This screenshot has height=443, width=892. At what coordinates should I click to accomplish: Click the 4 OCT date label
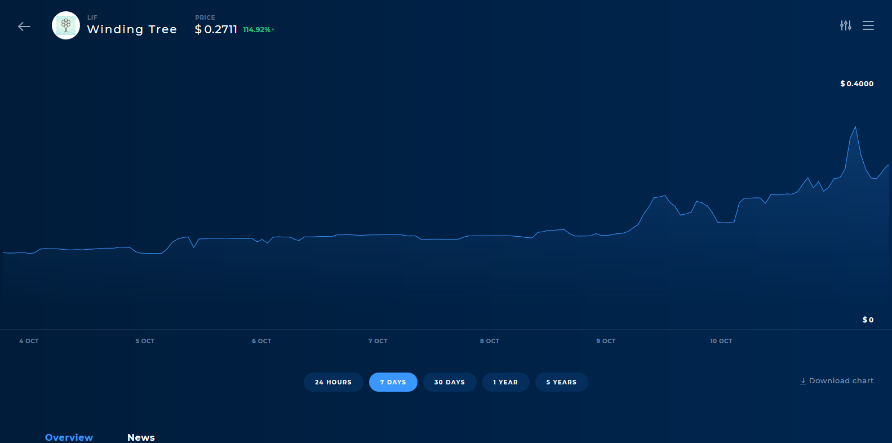pos(29,341)
